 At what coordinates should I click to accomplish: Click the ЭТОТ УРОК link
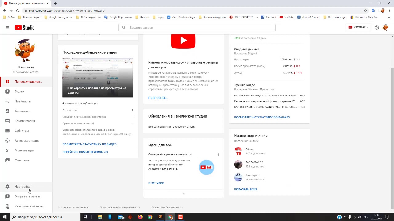(156, 183)
